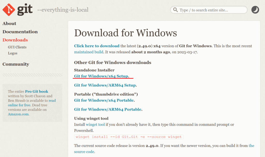This screenshot has height=157, width=265.
Task: Open the Pro Git book link
Action: (x=36, y=91)
